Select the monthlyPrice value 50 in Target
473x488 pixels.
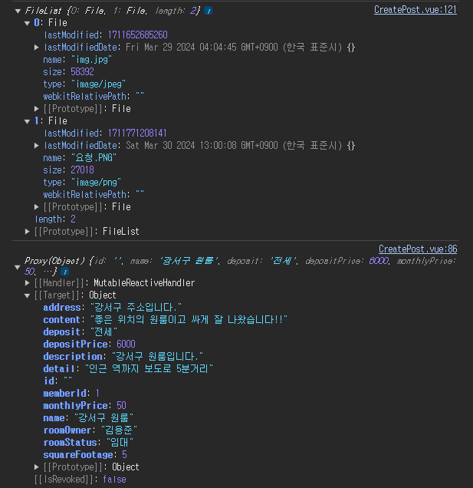click(x=121, y=406)
